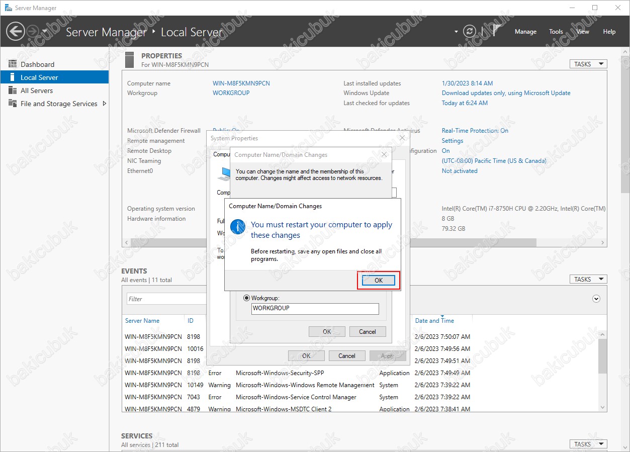Click event ID 10016 in the list
The image size is (630, 452).
(x=195, y=349)
